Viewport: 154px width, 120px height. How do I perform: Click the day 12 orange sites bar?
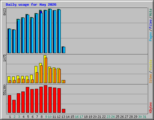[x=60, y=76]
